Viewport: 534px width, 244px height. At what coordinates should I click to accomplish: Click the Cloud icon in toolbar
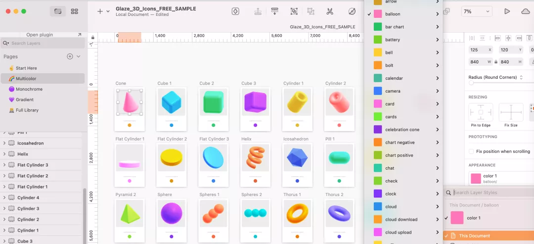coord(526,11)
